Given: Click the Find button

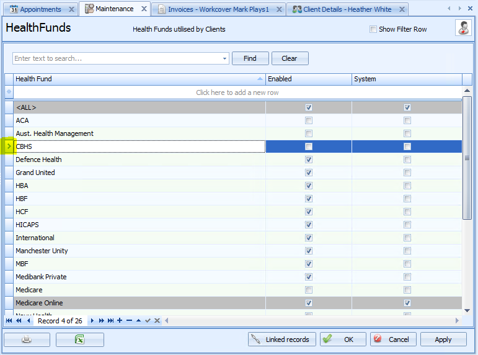Looking at the screenshot, I should (250, 58).
